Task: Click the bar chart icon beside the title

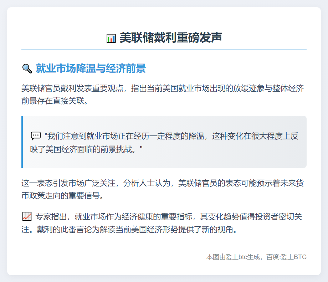Action: (111, 38)
